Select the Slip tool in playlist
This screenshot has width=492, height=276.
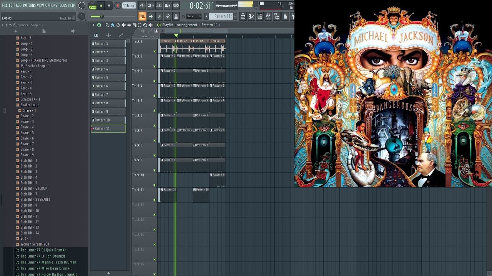129,25
